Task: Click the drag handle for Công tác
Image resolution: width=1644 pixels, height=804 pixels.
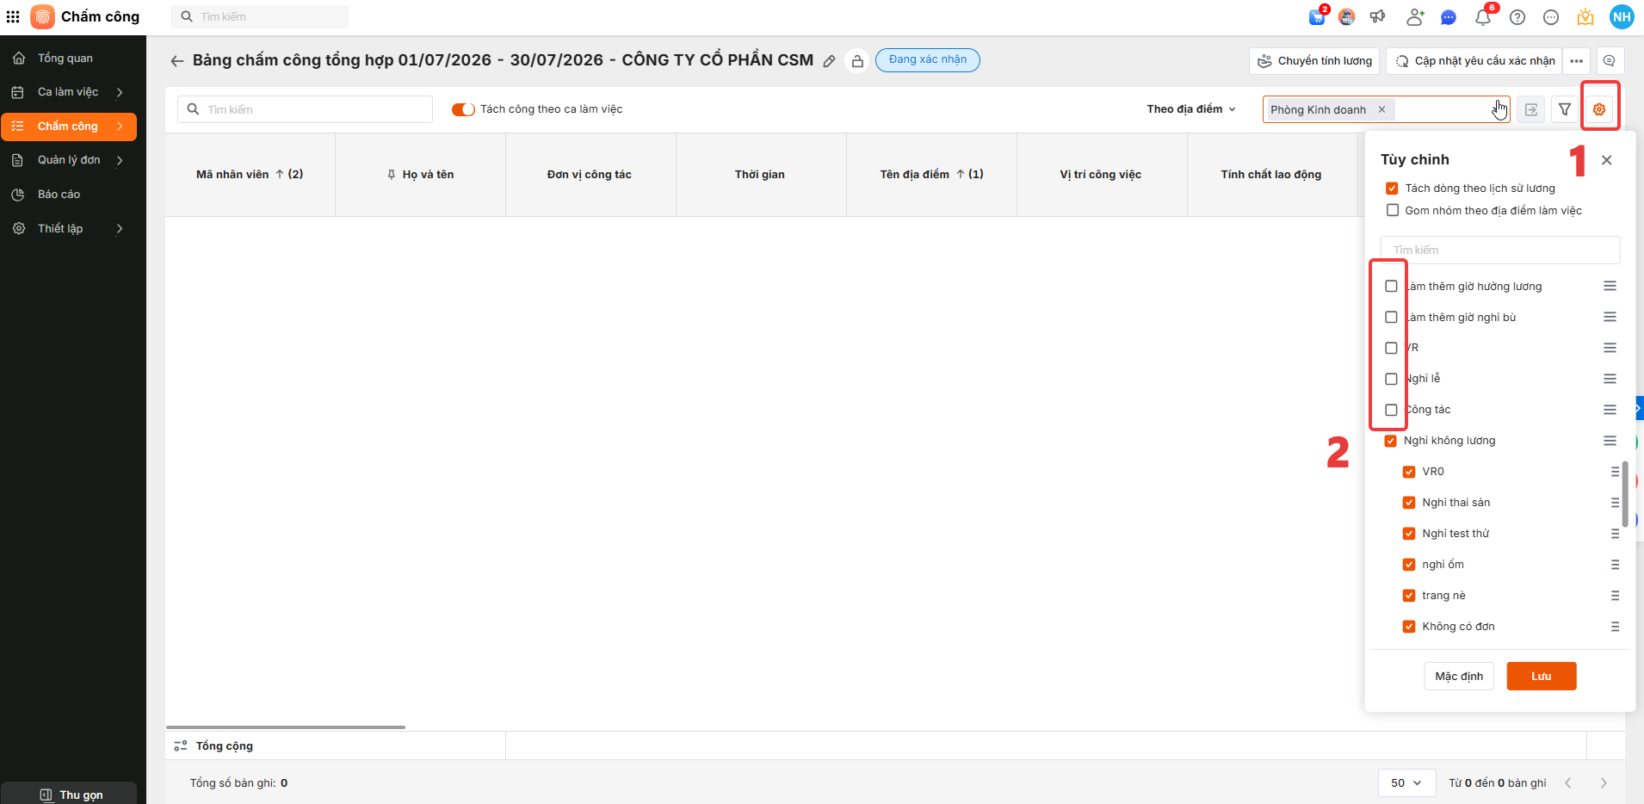Action: [x=1610, y=410]
